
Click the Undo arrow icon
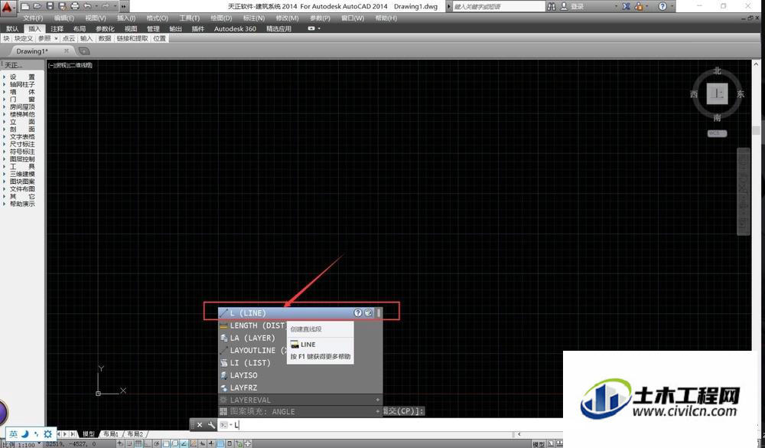(87, 6)
